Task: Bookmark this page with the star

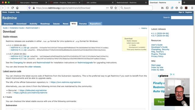Action: pos(116,8)
